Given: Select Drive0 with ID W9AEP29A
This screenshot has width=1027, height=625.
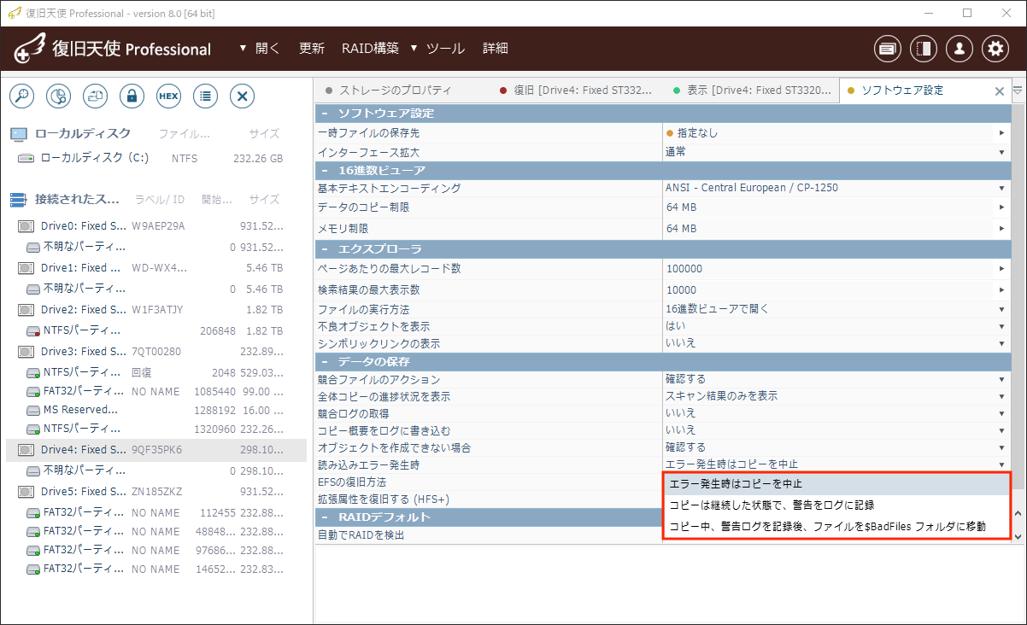Looking at the screenshot, I should (156, 226).
